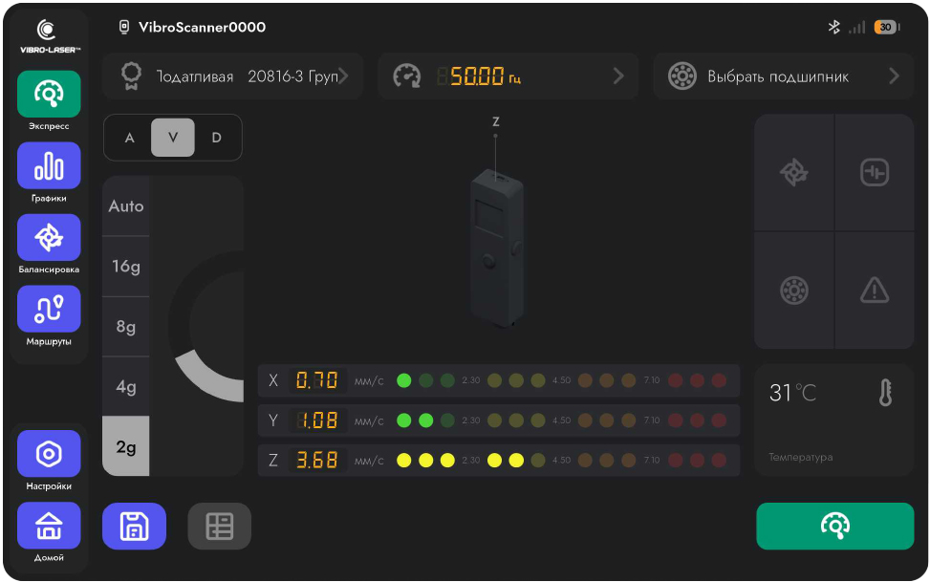The image size is (930, 582).
Task: Open Настройки settings
Action: [x=49, y=453]
